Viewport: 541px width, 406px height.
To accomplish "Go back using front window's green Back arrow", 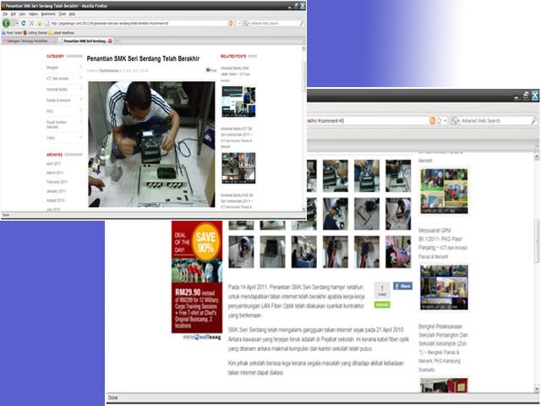I will point(6,23).
